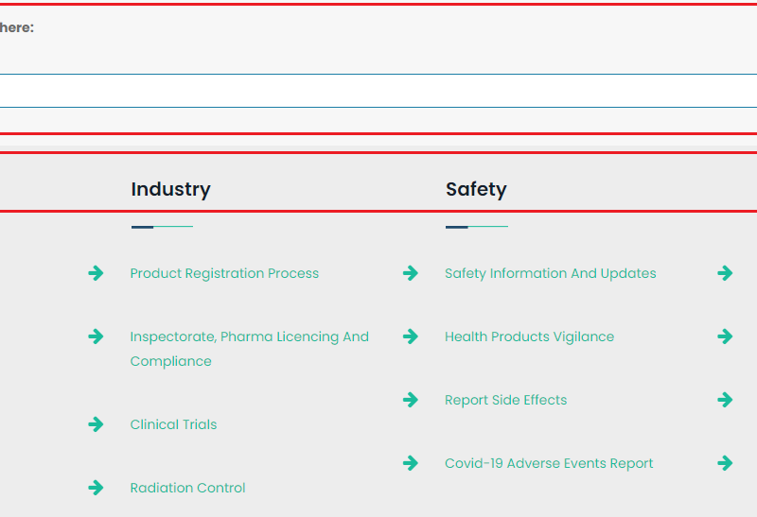This screenshot has height=517, width=757.
Task: Click the arrow icon beside Radiation Control
Action: [96, 488]
